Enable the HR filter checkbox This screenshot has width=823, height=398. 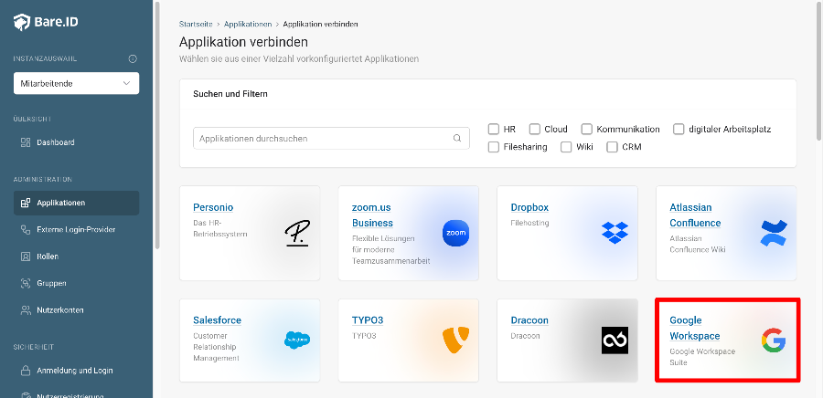[x=494, y=129]
